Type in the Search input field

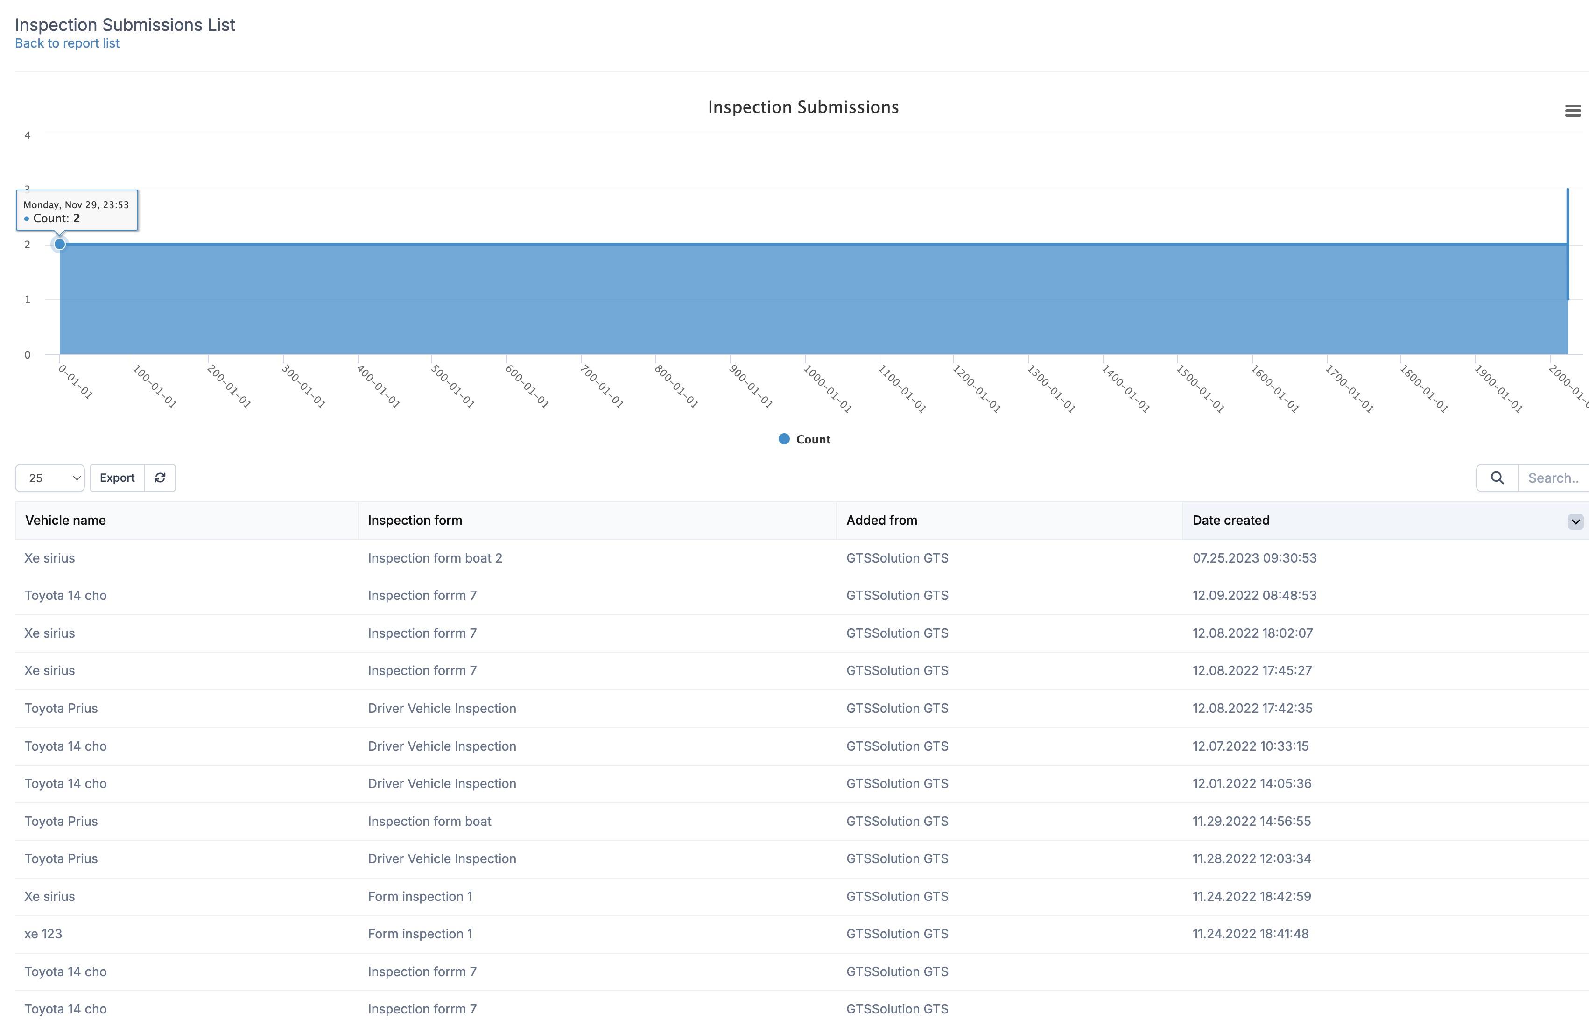tap(1554, 478)
